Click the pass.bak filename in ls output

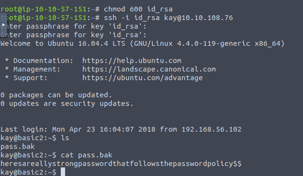(x=18, y=146)
